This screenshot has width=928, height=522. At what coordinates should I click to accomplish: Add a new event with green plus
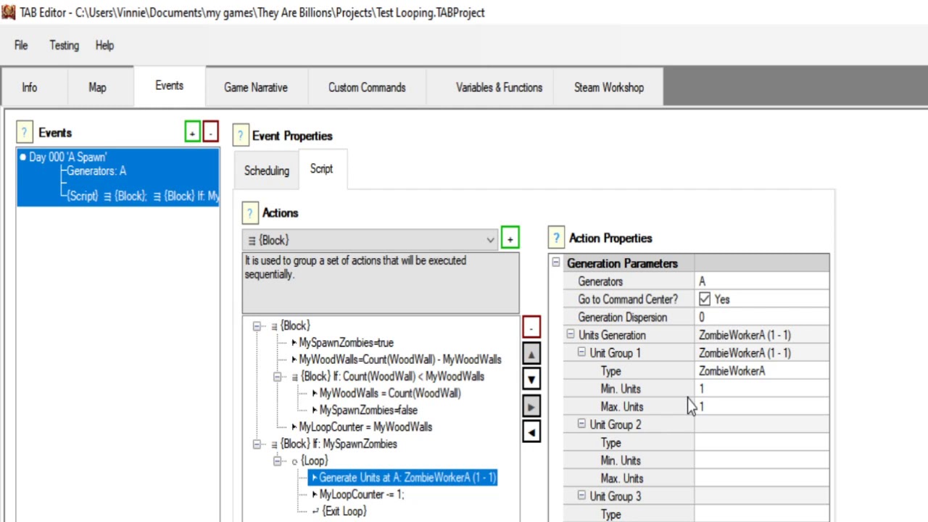[x=192, y=132]
